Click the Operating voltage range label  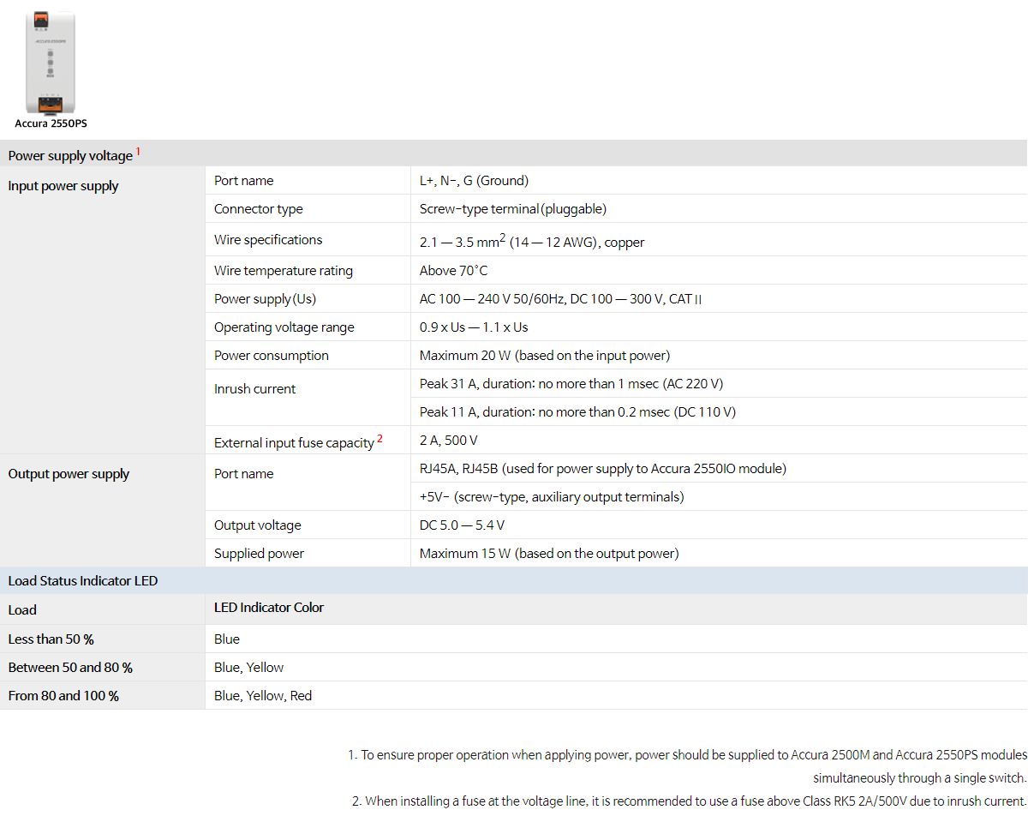(284, 327)
